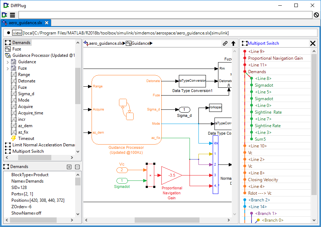Select the Acquire data item
The width and height of the screenshot is (321, 227).
(x=25, y=106)
